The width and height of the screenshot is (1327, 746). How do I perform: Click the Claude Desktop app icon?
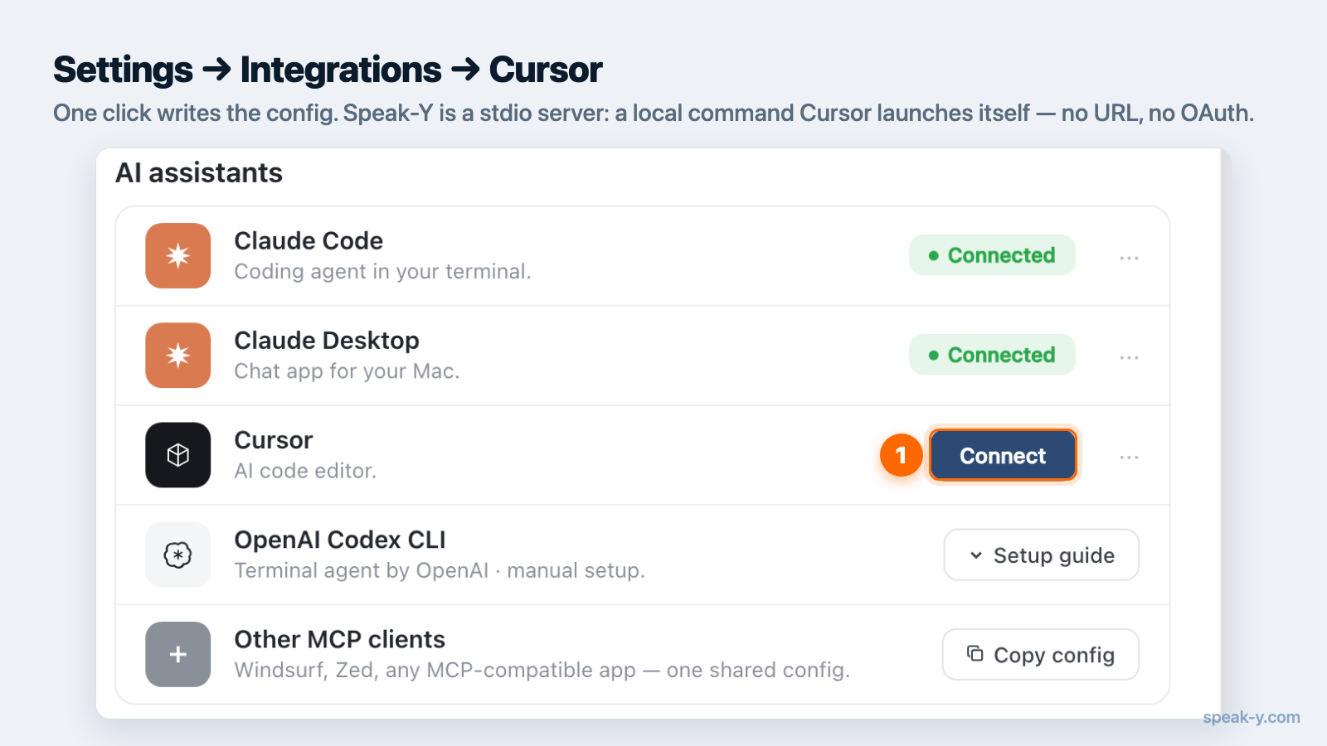[x=177, y=355]
